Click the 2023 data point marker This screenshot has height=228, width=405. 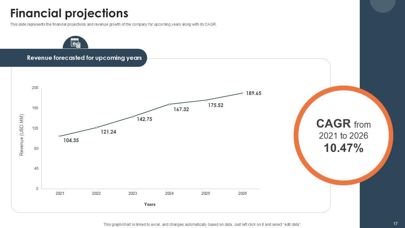click(133, 117)
